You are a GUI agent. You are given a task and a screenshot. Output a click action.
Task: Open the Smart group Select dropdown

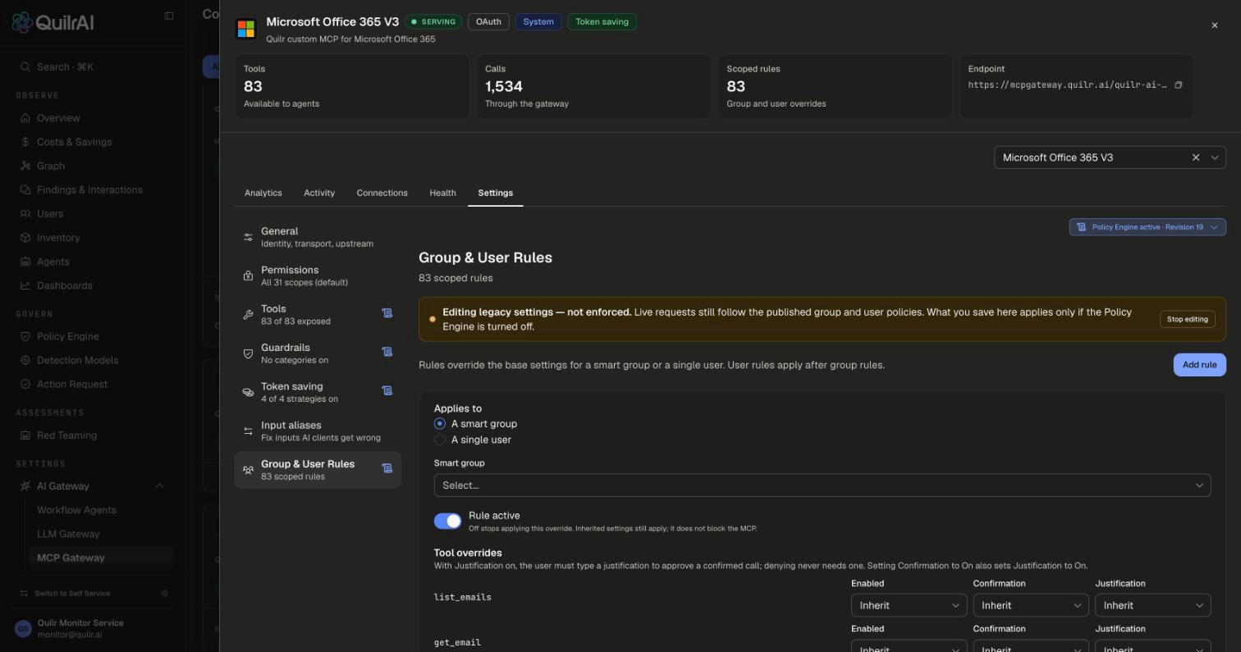(x=822, y=486)
